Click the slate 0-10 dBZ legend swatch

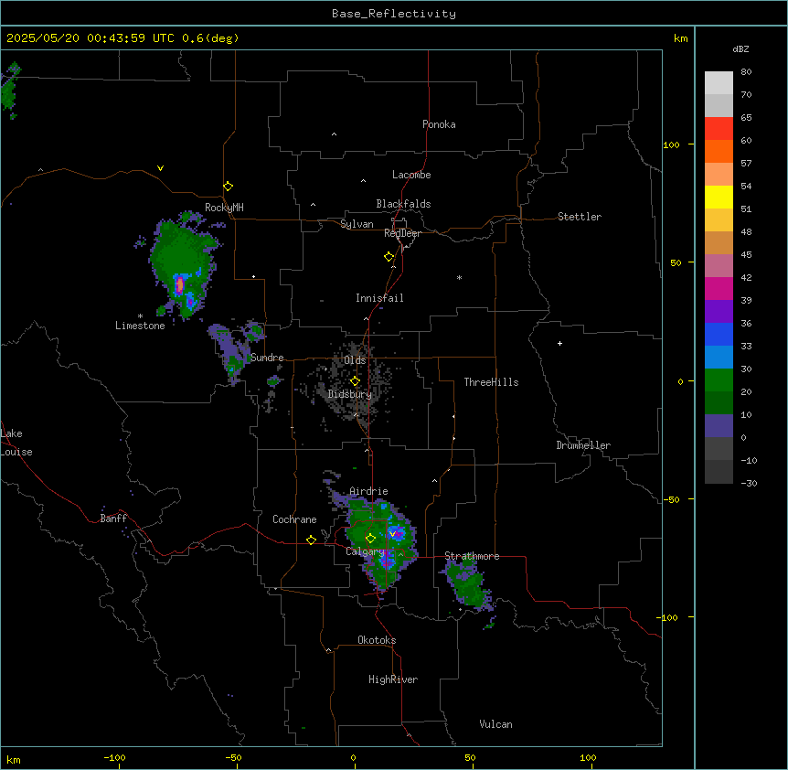719,426
